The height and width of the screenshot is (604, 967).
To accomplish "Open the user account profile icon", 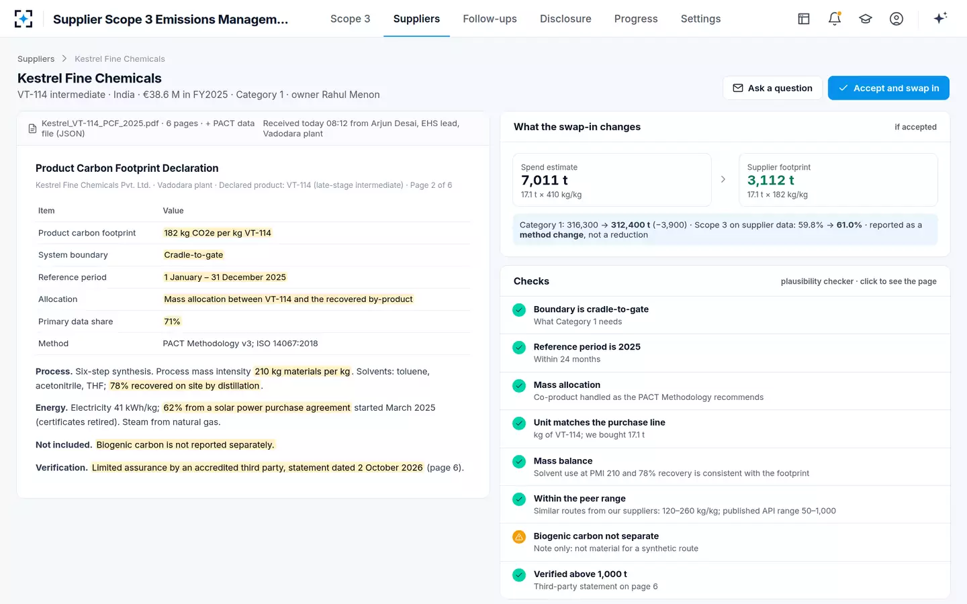I will [x=896, y=19].
